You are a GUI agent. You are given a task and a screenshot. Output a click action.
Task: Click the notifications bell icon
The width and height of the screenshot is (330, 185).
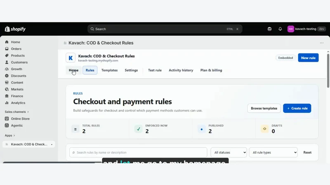[280, 29]
